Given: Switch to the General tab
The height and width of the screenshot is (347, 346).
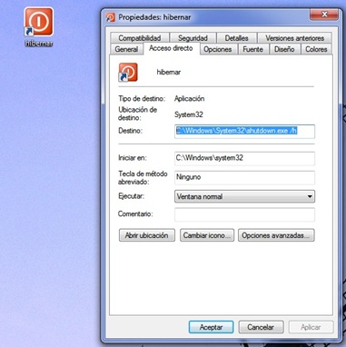Looking at the screenshot, I should pyautogui.click(x=126, y=49).
